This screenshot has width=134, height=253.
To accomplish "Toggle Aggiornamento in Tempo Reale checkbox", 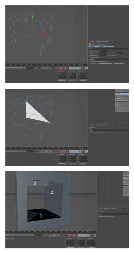I will (x=108, y=62).
